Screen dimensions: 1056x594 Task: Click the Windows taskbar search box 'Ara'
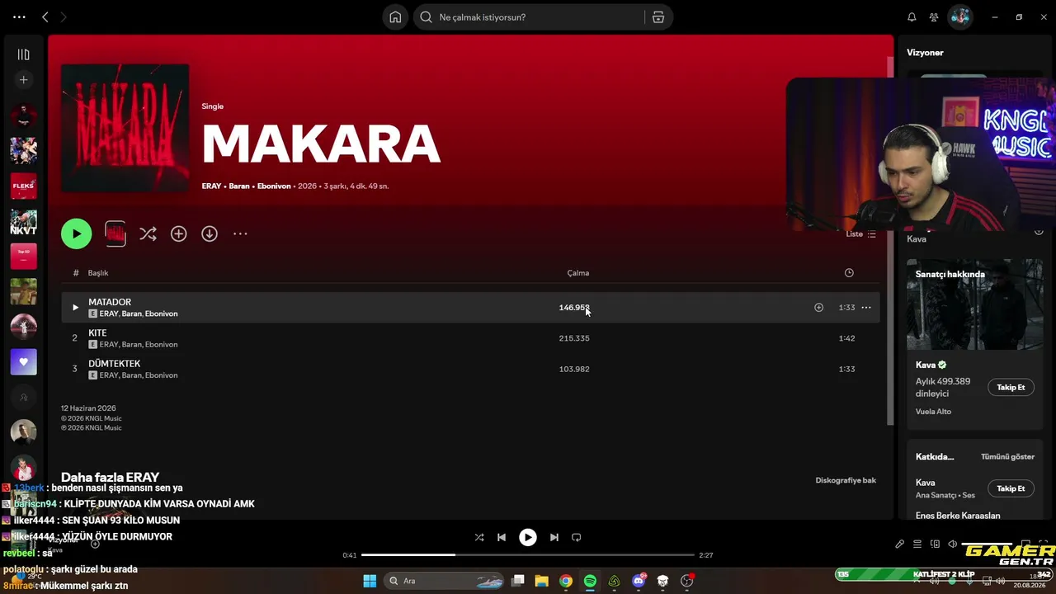click(x=444, y=581)
